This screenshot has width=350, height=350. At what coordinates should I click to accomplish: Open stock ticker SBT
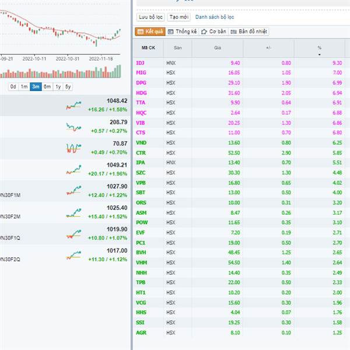click(141, 192)
